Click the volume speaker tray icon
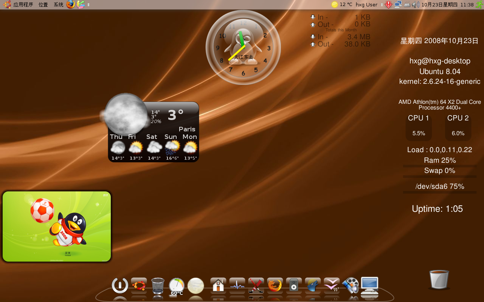The width and height of the screenshot is (484, 302). point(416,5)
